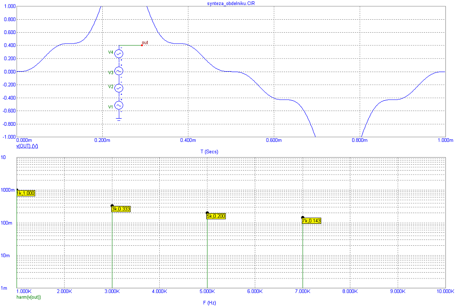Click the F (Hz) axis title
Viewport: 458px width, 308px height.
pos(209,303)
